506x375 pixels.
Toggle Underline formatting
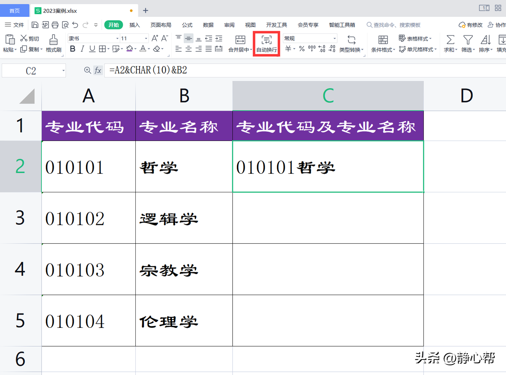(92, 49)
